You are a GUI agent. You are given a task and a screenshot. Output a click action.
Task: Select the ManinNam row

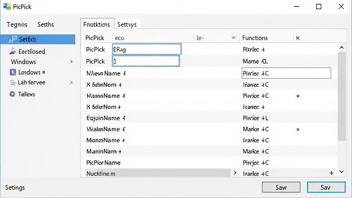point(211,152)
